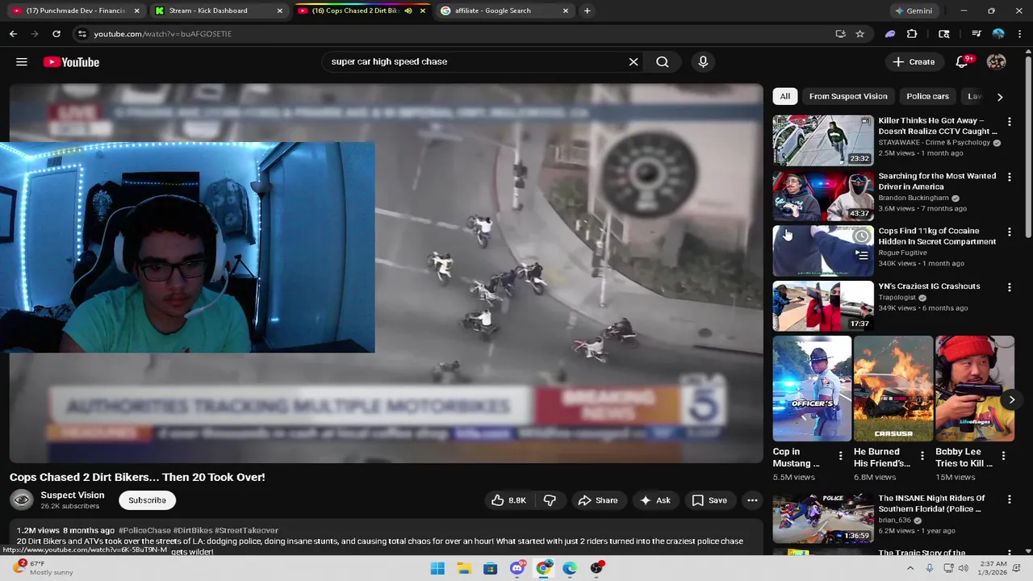
Task: Open Chrome profile avatar in toolbar
Action: (x=998, y=34)
